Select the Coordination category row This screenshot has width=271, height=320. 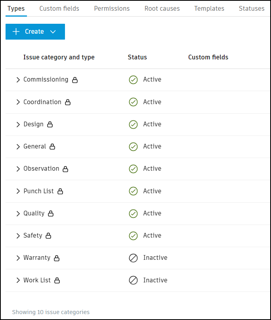point(42,102)
